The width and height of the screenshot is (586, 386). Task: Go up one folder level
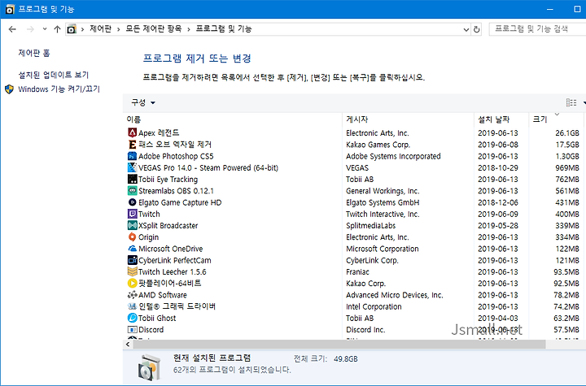point(57,29)
